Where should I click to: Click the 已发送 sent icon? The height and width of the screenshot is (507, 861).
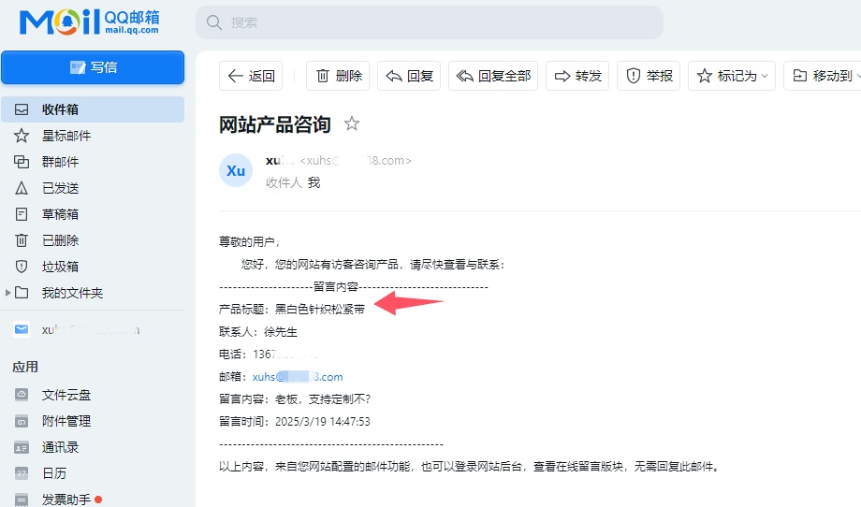22,188
